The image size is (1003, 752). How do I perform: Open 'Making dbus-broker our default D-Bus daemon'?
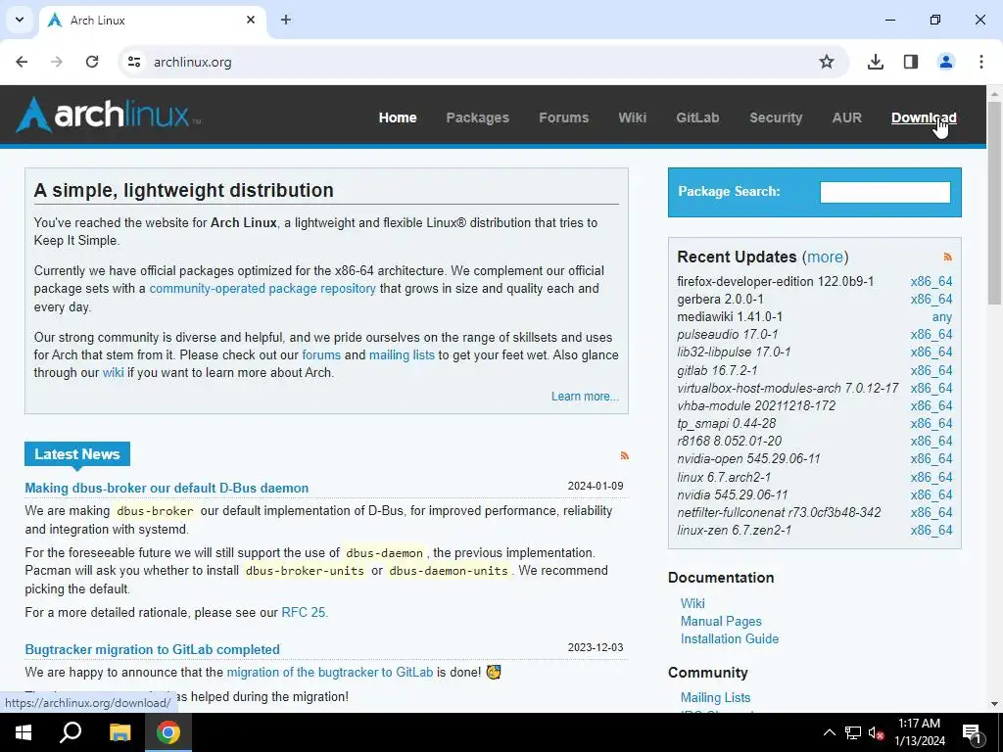click(x=167, y=488)
